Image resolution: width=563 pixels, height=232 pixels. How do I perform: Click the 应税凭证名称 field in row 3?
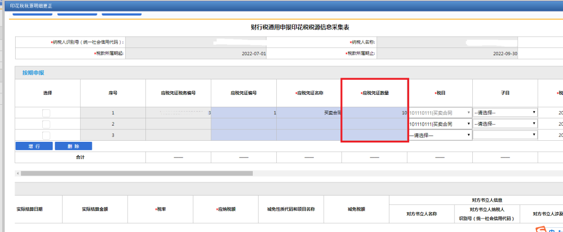tap(309, 135)
